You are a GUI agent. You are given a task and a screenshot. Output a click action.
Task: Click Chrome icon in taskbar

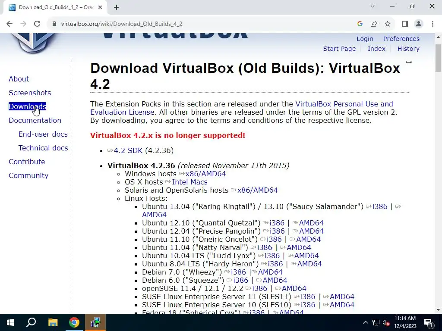coord(74,322)
